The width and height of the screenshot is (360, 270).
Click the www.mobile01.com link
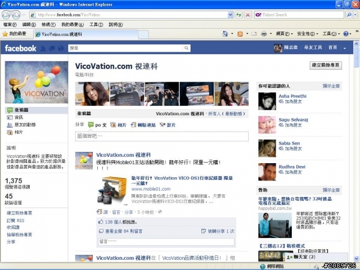coord(151,189)
